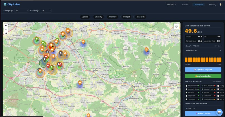
Task: Select the topmost orange pin near Münster
Action: [68, 31]
